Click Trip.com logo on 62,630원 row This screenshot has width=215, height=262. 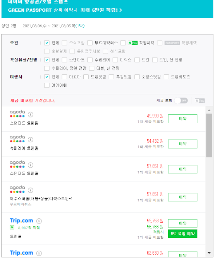(x=21, y=253)
